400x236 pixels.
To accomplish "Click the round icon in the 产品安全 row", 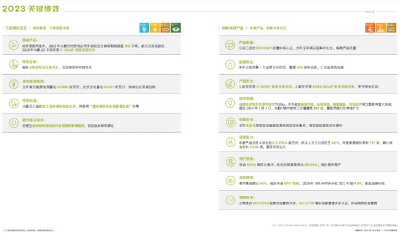I will coord(230,84).
